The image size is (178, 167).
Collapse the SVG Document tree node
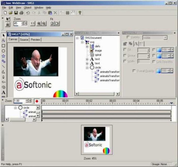(x=77, y=38)
